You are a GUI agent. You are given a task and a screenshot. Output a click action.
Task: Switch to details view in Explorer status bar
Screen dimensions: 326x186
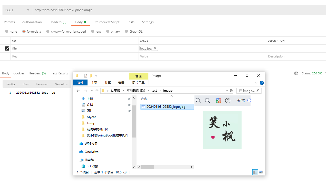(255, 172)
